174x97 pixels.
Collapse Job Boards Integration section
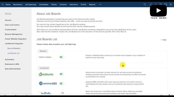click(x=14, y=44)
